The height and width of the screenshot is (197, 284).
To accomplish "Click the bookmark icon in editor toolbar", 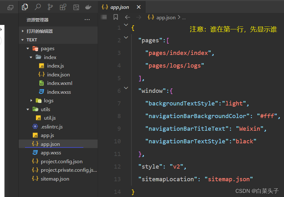I will click(x=116, y=17).
